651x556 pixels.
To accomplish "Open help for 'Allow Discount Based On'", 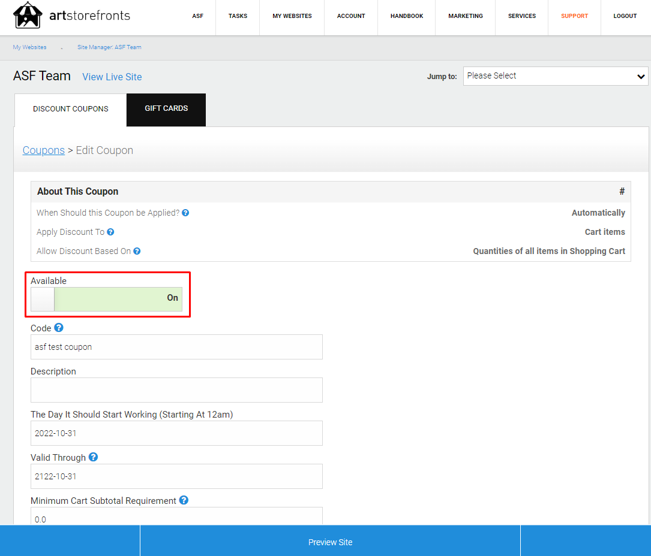I will pos(137,251).
